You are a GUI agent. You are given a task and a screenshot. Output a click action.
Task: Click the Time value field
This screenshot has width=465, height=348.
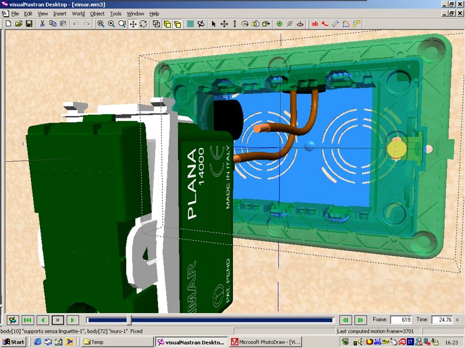pos(442,320)
